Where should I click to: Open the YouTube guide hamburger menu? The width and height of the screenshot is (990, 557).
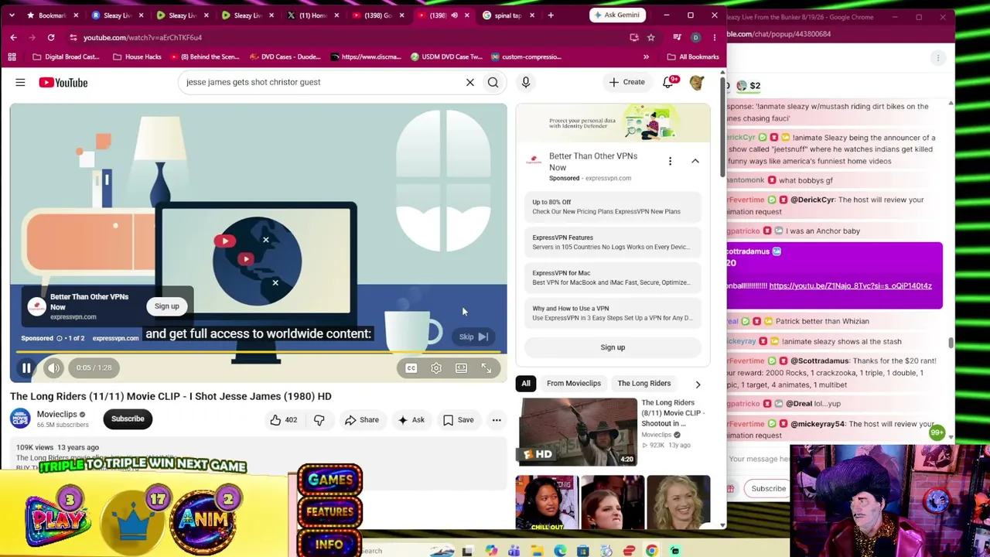click(20, 82)
